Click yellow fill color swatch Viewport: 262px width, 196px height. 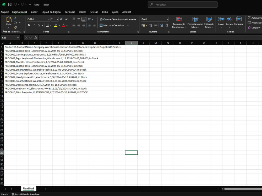(x=56, y=25)
